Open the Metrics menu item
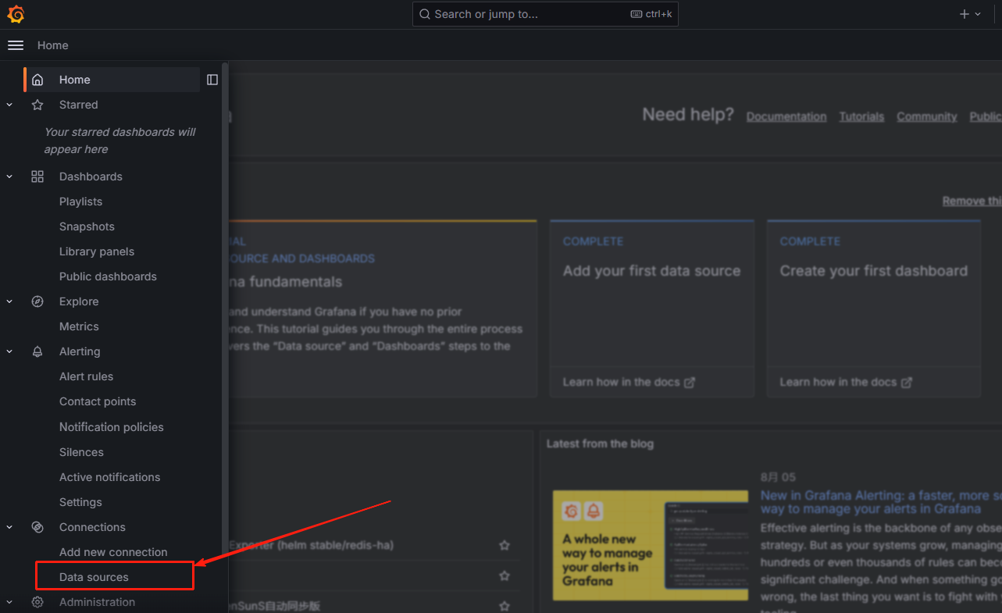The image size is (1002, 613). [x=79, y=326]
